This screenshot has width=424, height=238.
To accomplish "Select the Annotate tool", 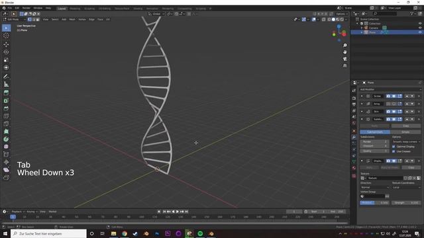I will [6, 77].
